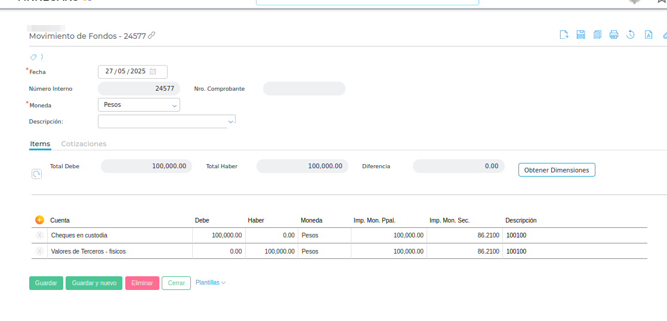
Task: Click the printer icon
Action: (614, 35)
